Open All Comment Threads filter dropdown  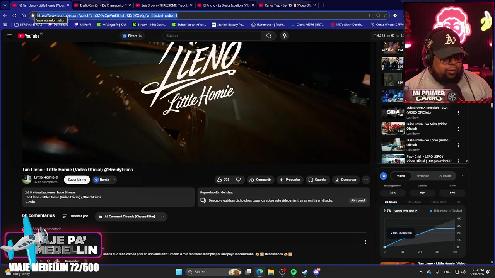[x=131, y=217]
